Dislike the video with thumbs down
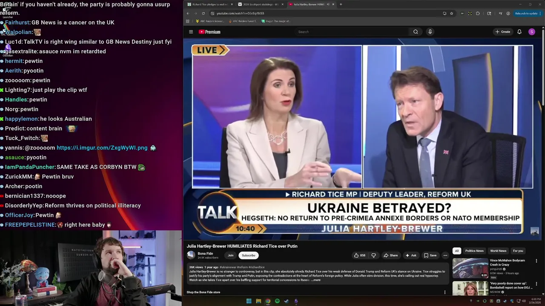The image size is (545, 306). pyautogui.click(x=374, y=255)
